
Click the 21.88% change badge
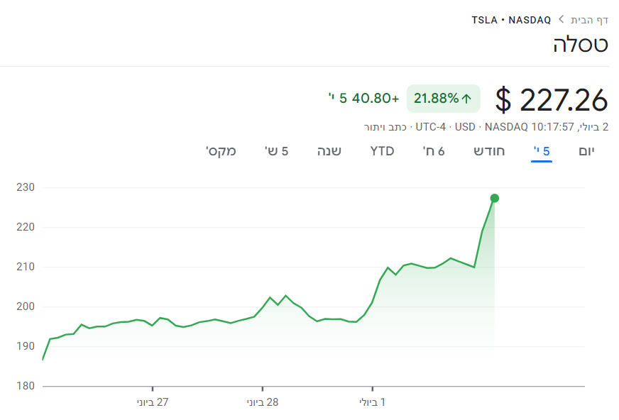tap(443, 99)
